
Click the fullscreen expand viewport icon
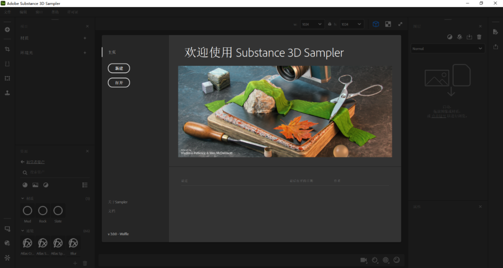click(x=400, y=24)
